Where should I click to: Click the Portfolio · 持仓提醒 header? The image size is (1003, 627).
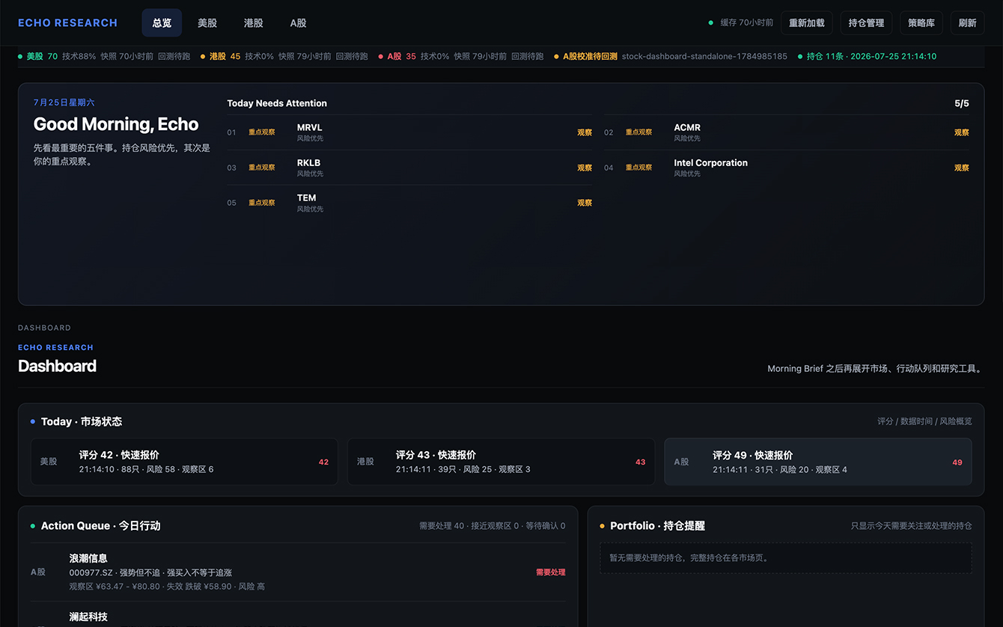657,526
